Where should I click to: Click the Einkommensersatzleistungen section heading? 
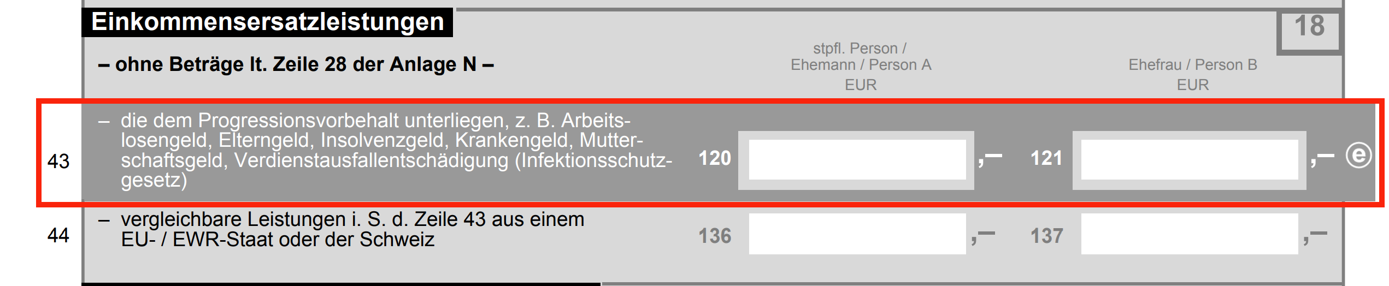tap(267, 22)
